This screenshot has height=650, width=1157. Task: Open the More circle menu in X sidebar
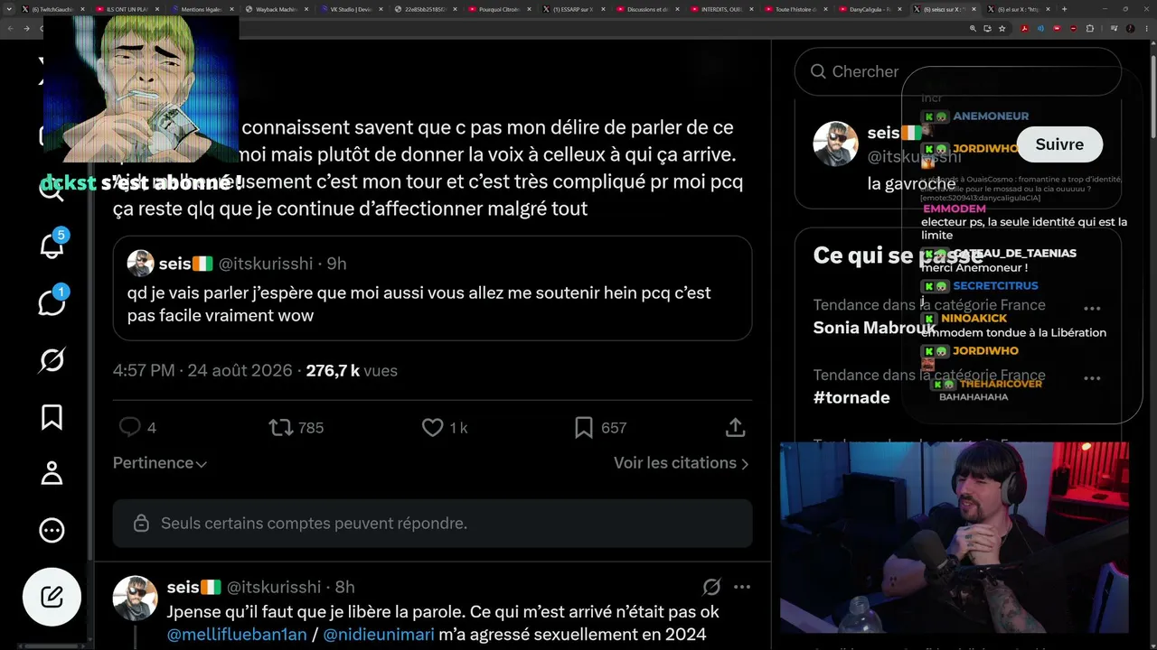(x=52, y=530)
